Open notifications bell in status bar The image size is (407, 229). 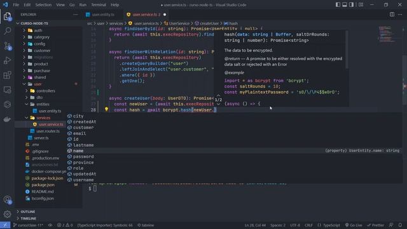coord(400,225)
